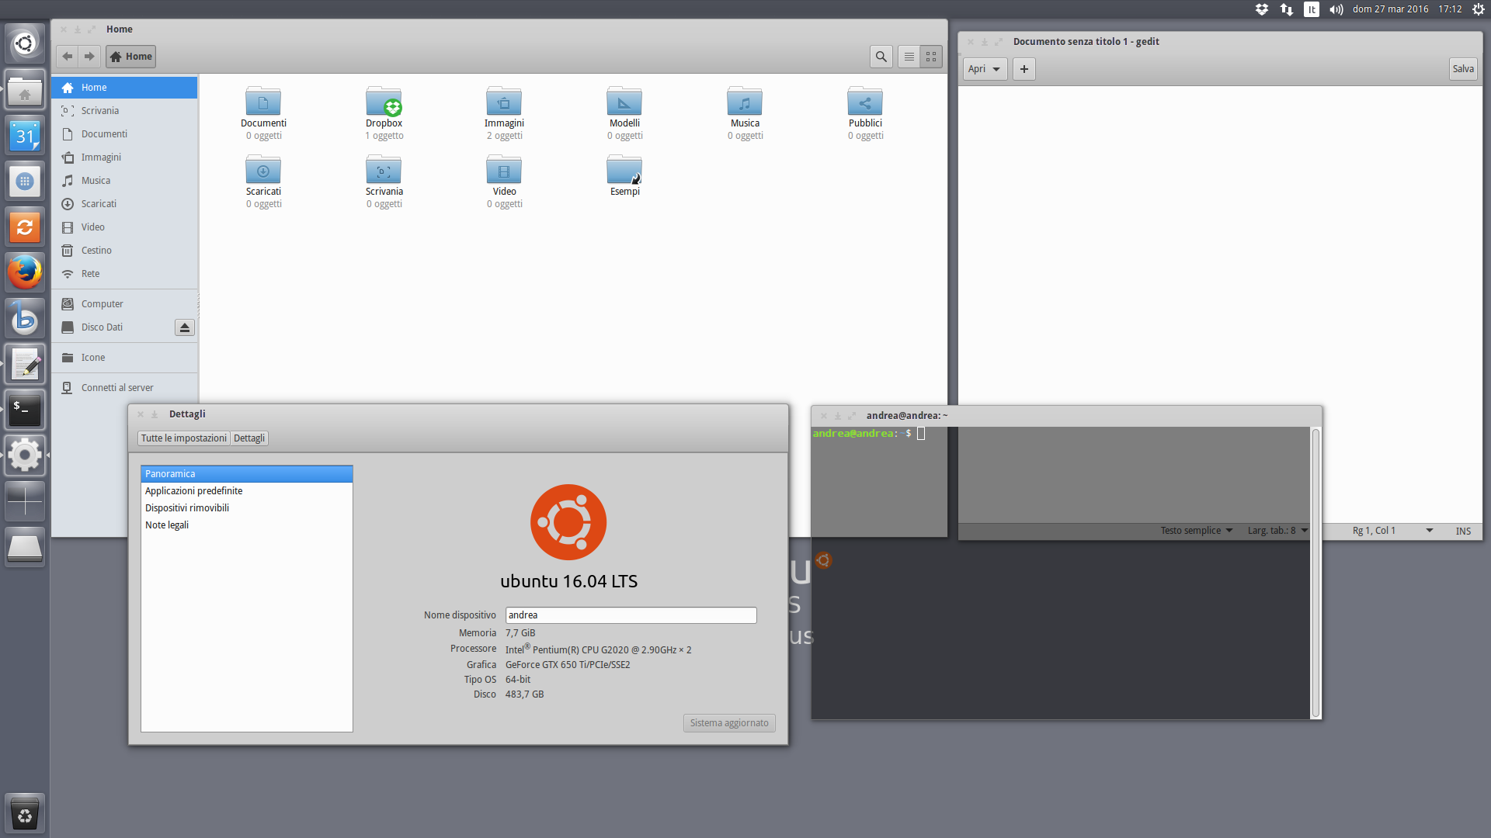The height and width of the screenshot is (838, 1491).
Task: Click the Sistema aggiornato button
Action: tap(729, 723)
